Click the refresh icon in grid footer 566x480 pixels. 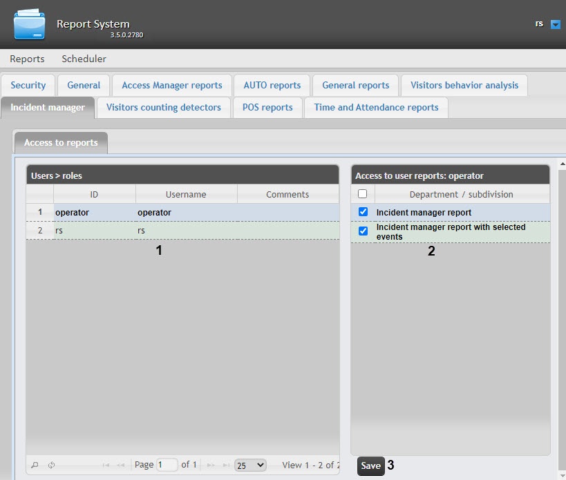[x=52, y=465]
